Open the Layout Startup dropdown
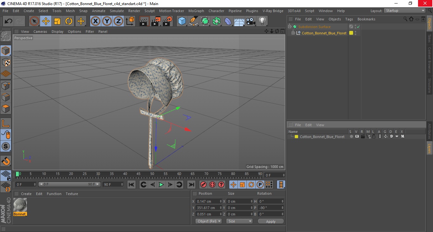433x232 pixels. coord(405,11)
